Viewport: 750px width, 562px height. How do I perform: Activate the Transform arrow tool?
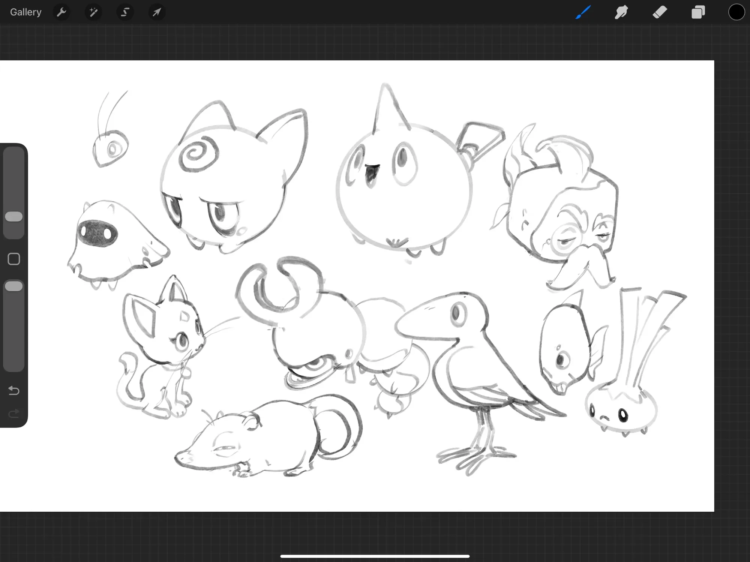pyautogui.click(x=157, y=12)
